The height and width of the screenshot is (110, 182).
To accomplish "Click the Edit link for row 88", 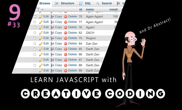I will 46,65.
